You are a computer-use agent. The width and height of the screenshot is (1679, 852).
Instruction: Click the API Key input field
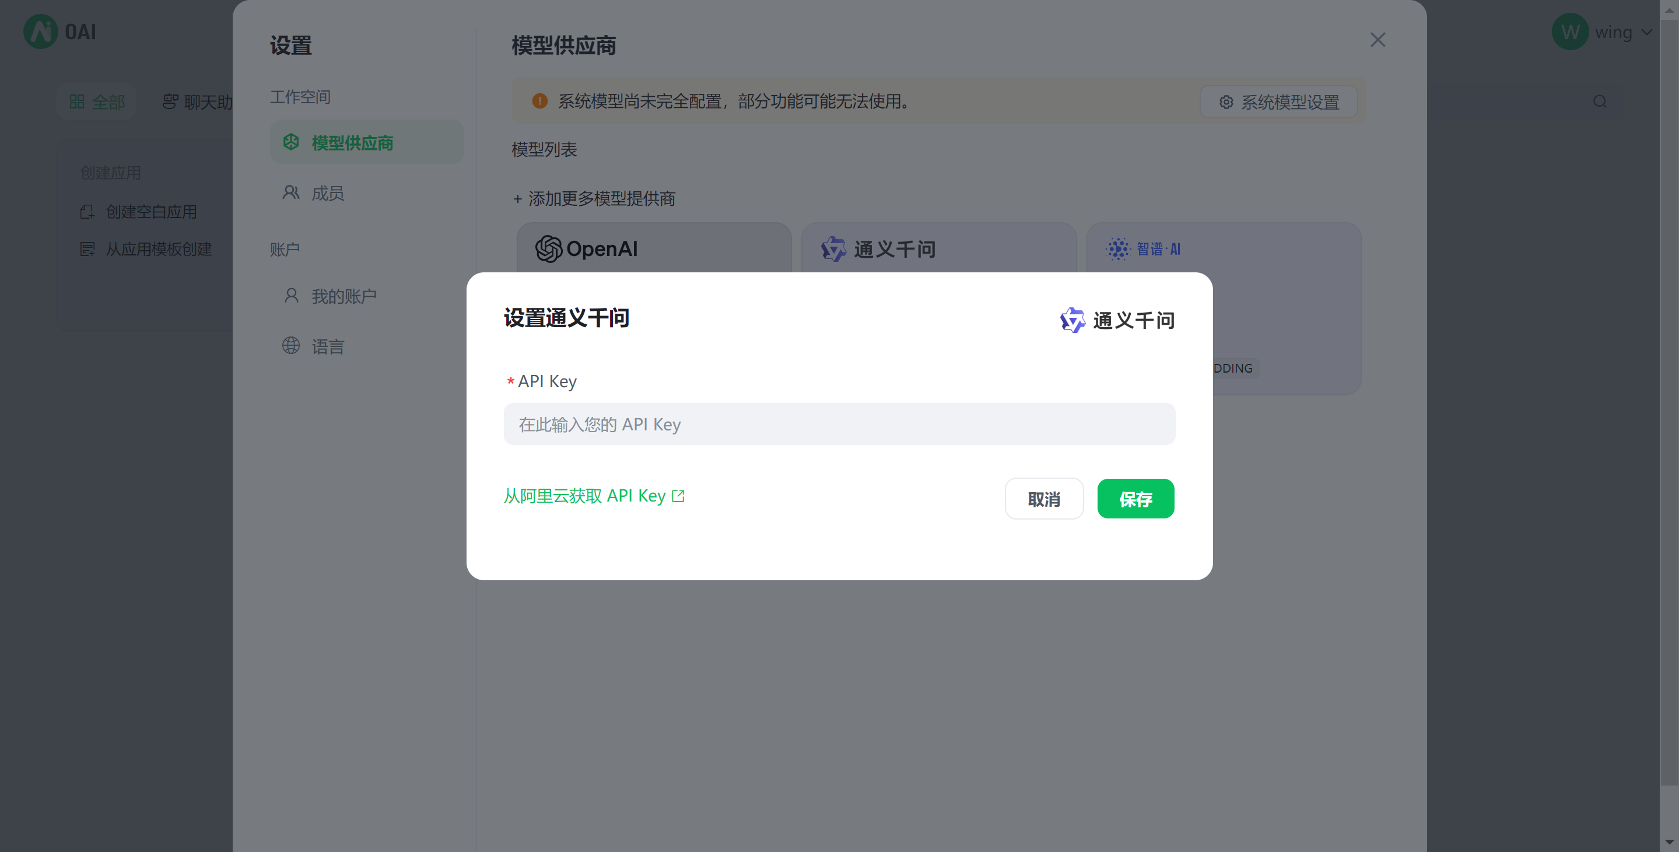839,425
